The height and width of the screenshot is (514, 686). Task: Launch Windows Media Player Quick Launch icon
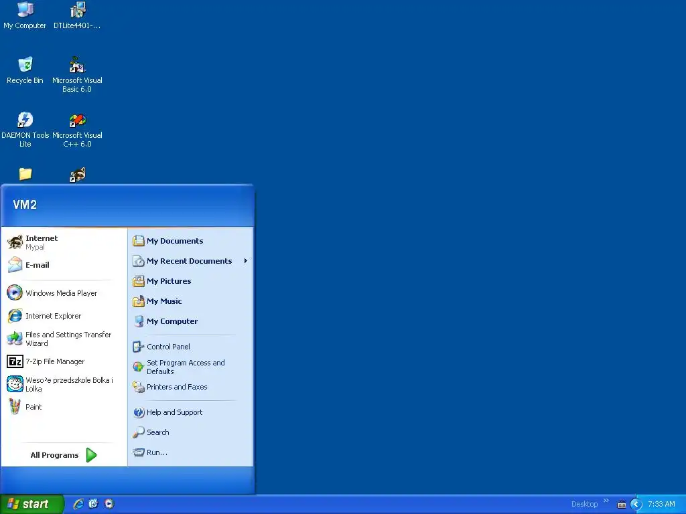point(109,504)
